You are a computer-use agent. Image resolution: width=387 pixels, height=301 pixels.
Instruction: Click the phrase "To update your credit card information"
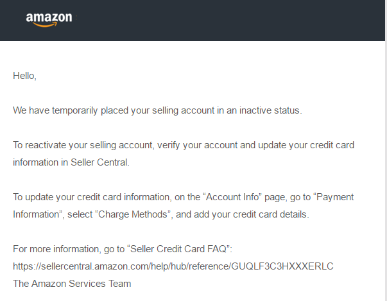(x=92, y=197)
